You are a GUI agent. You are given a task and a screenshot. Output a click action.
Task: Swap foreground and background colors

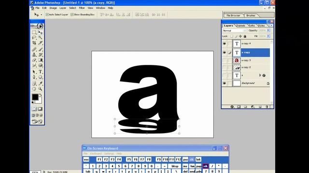pyautogui.click(x=41, y=95)
